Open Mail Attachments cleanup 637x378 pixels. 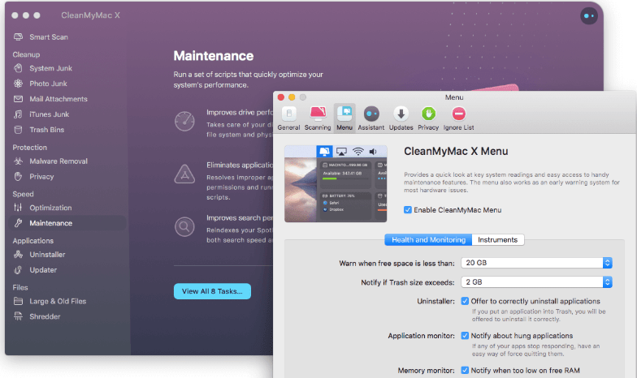[58, 99]
